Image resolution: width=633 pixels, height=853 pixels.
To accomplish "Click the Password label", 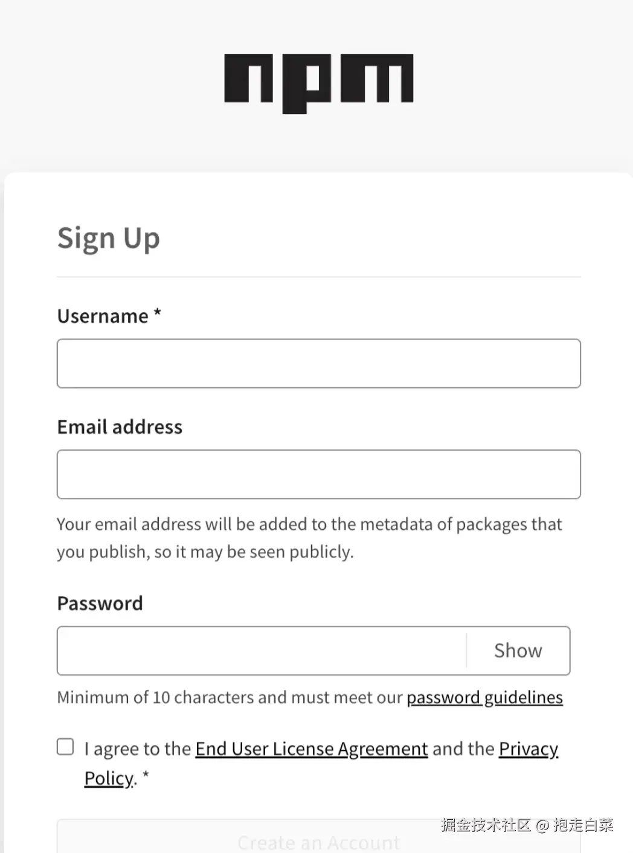I will [100, 604].
